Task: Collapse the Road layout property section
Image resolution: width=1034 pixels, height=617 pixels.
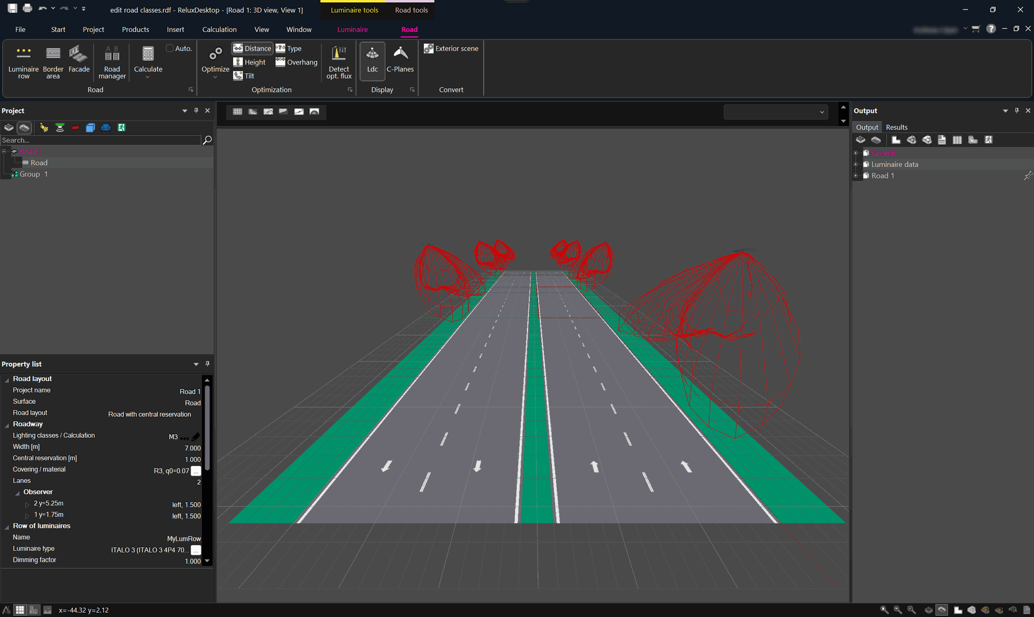Action: [7, 380]
